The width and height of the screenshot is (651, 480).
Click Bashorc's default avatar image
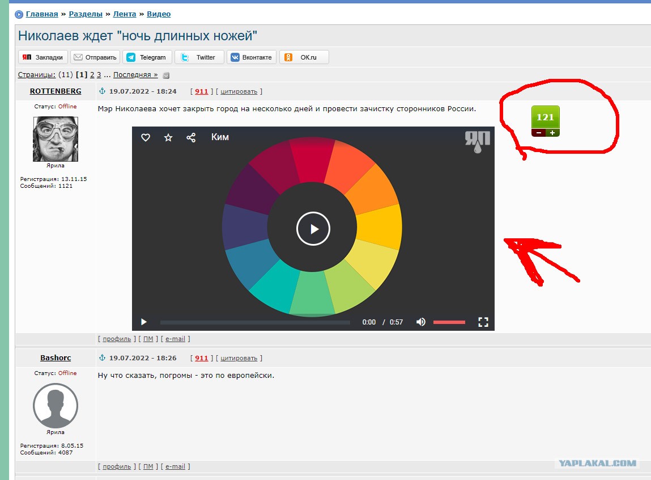pos(56,406)
